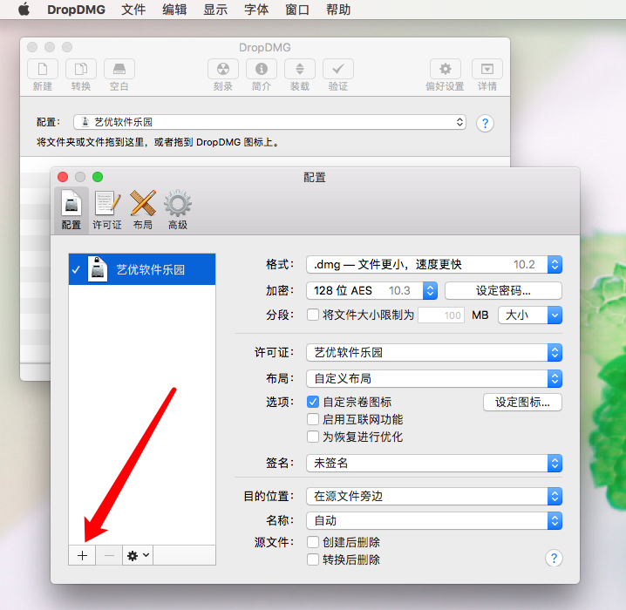Switch to 布局 tab with ruler icon
The width and height of the screenshot is (626, 610).
[143, 210]
